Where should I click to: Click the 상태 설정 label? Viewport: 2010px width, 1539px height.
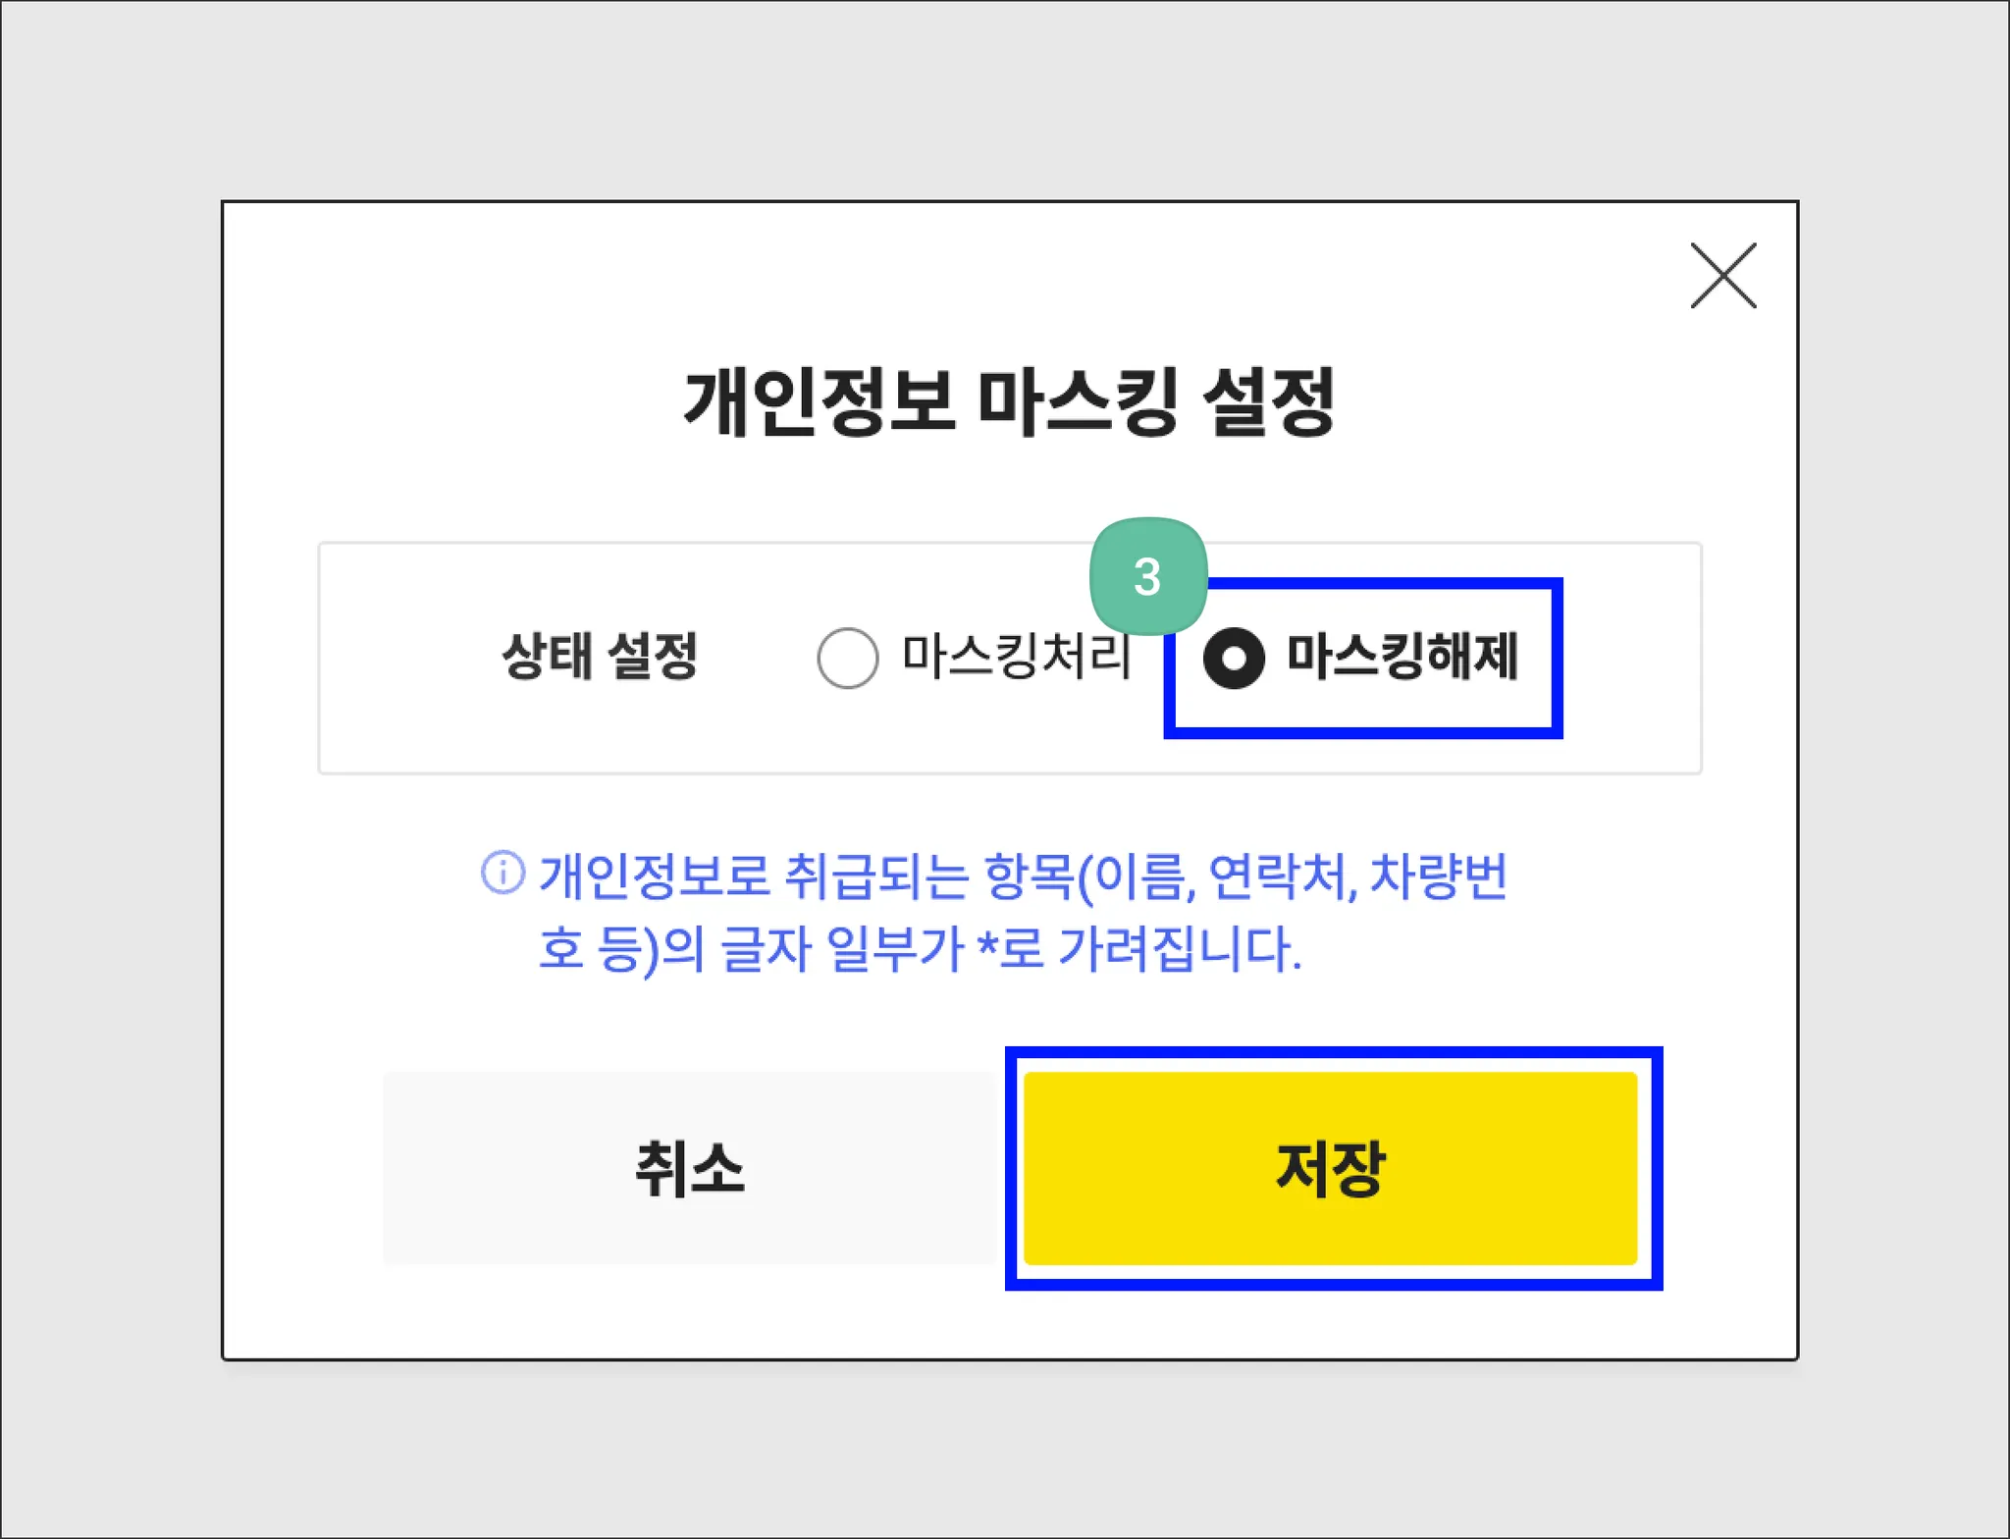600,656
